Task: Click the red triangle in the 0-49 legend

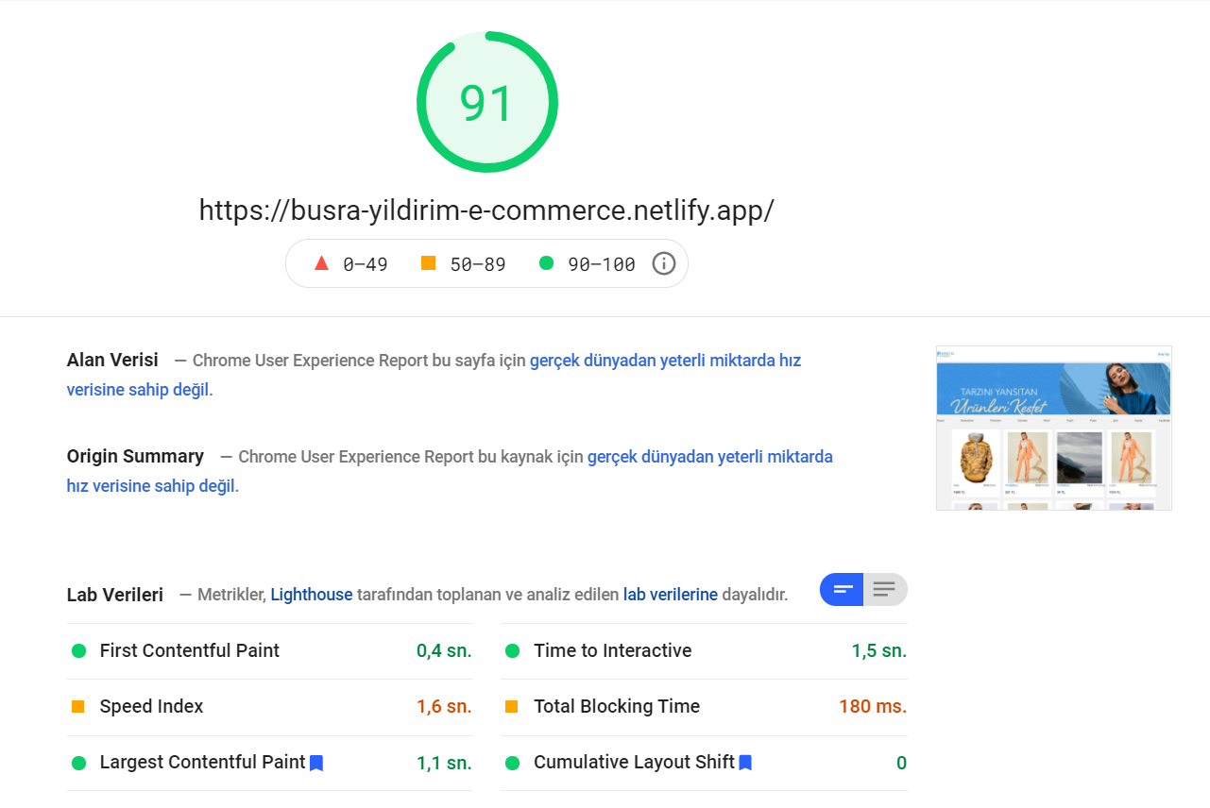Action: 322,263
